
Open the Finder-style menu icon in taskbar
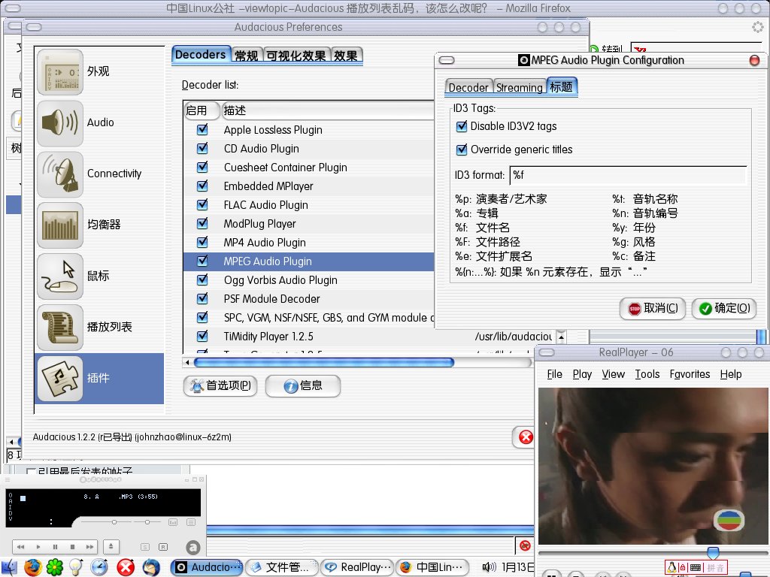point(9,568)
